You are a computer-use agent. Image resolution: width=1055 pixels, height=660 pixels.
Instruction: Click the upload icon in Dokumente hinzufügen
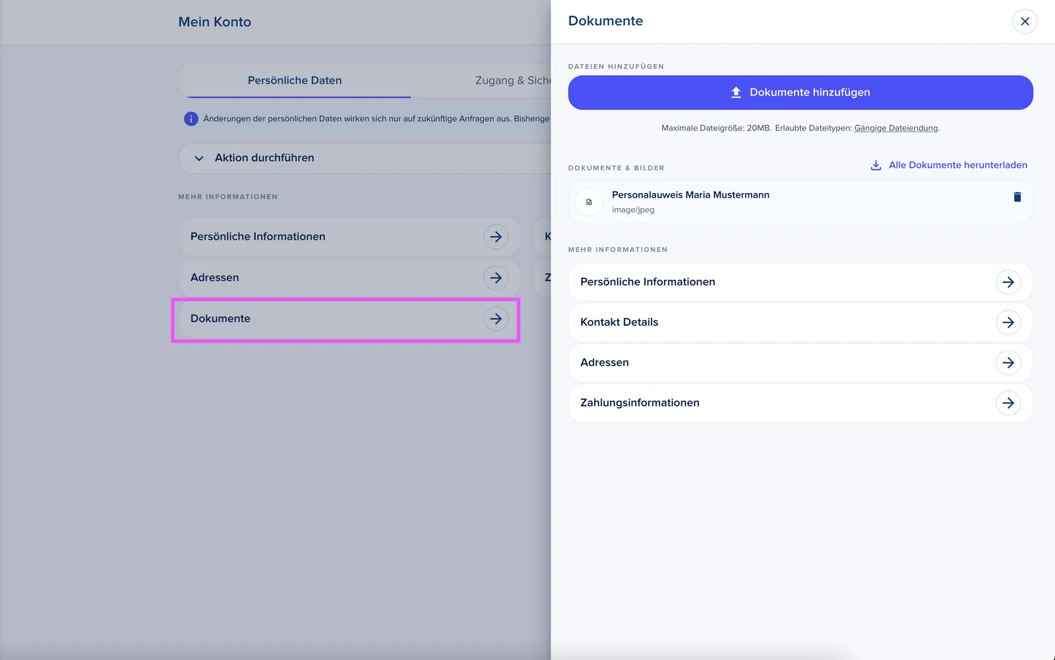click(x=736, y=92)
